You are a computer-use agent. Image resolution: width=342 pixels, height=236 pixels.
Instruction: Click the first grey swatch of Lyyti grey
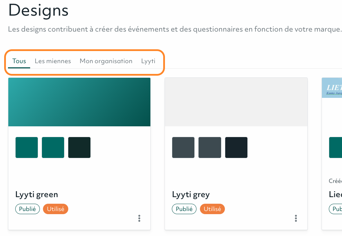pyautogui.click(x=183, y=147)
